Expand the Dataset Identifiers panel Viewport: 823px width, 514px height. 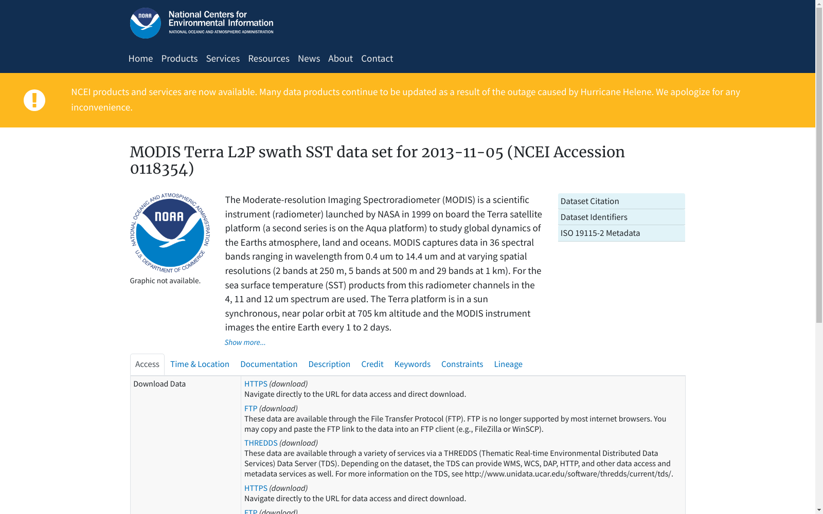pyautogui.click(x=621, y=217)
